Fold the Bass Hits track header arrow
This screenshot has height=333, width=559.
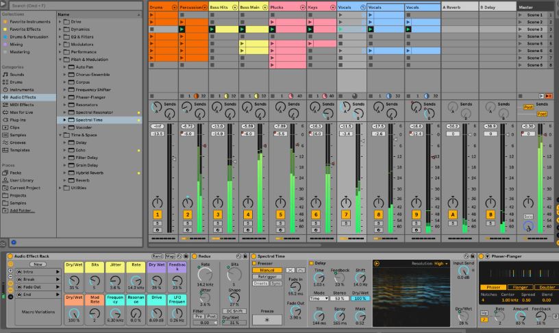235,8
